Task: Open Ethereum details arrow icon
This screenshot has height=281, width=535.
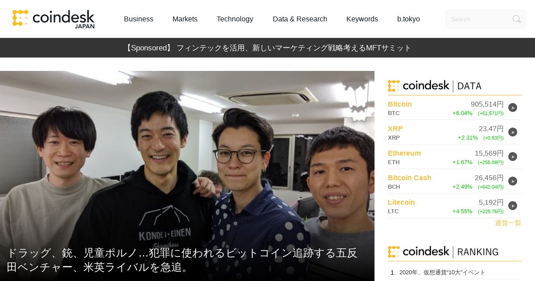Action: 513,157
